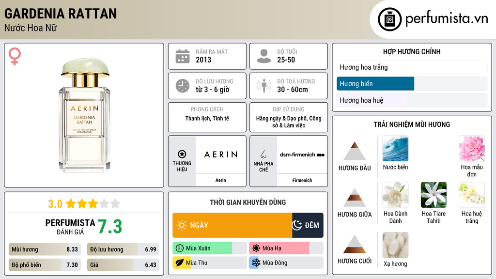Screen dimensions: 496x279
Task: Click the release year value 2013
Action: pyautogui.click(x=203, y=60)
